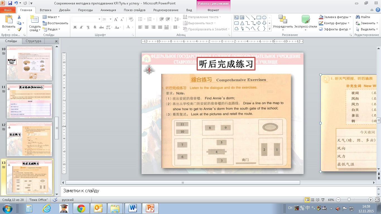381x214 pixels.
Task: Click the spell check icon in status bar
Action: coord(55,200)
